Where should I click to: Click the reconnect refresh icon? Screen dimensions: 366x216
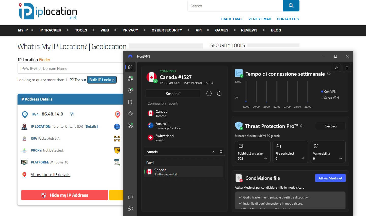[x=219, y=94]
